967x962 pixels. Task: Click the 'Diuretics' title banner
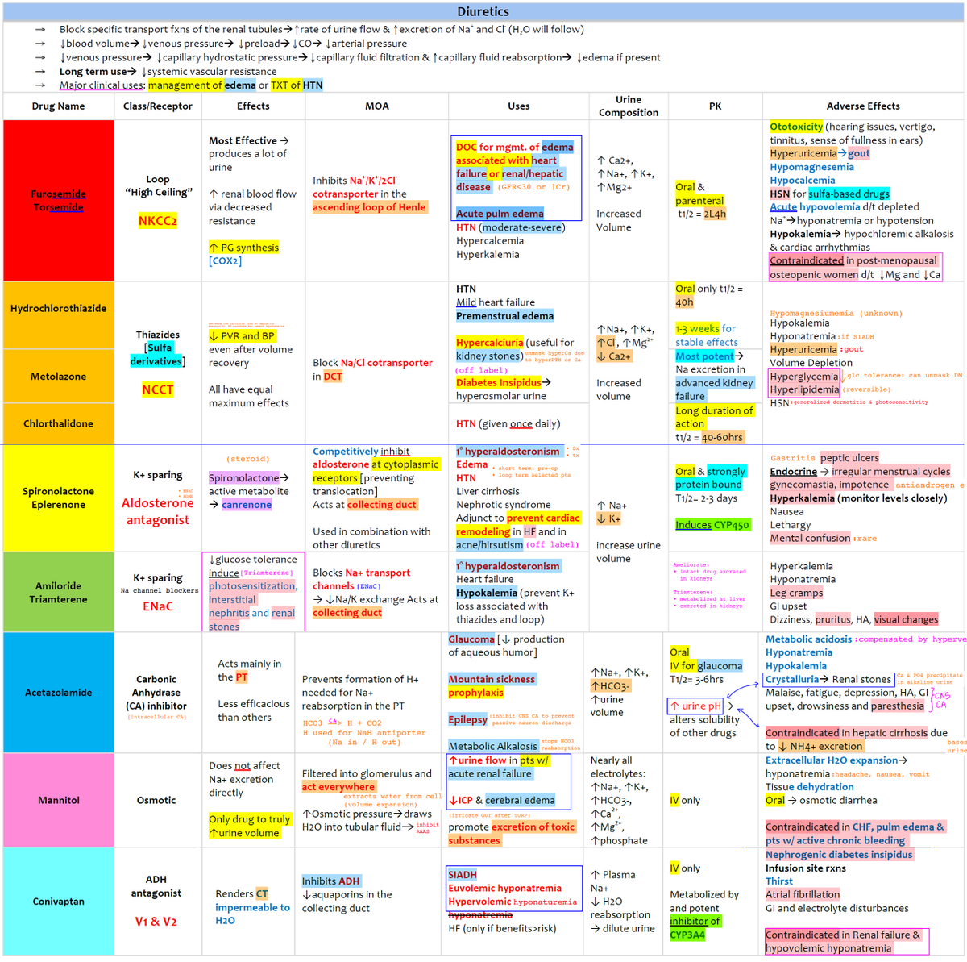483,11
